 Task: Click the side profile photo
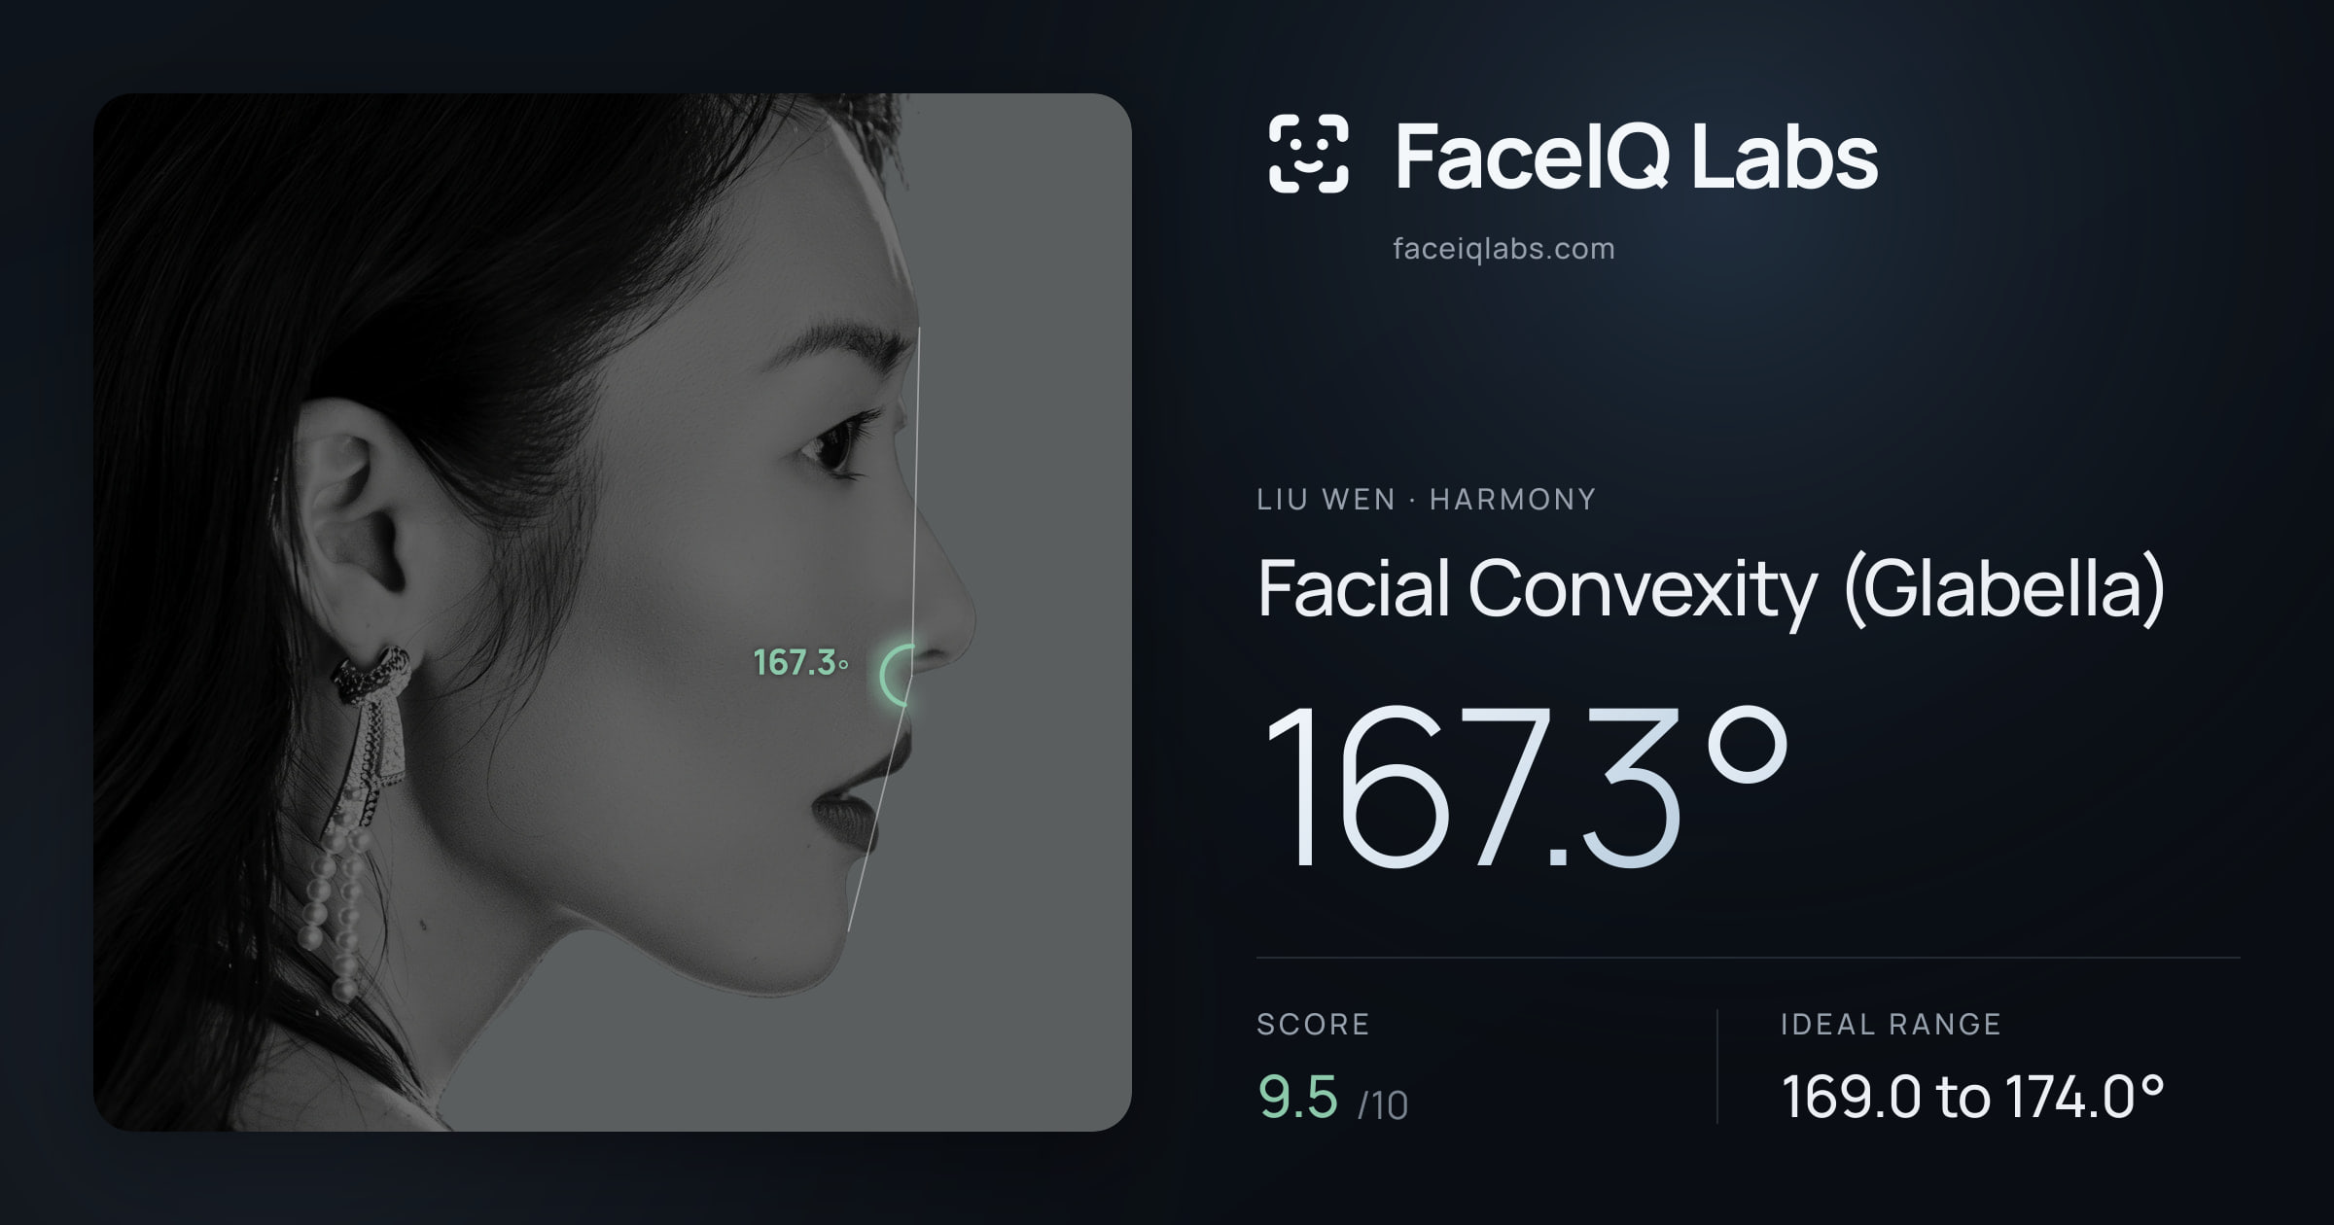(613, 612)
